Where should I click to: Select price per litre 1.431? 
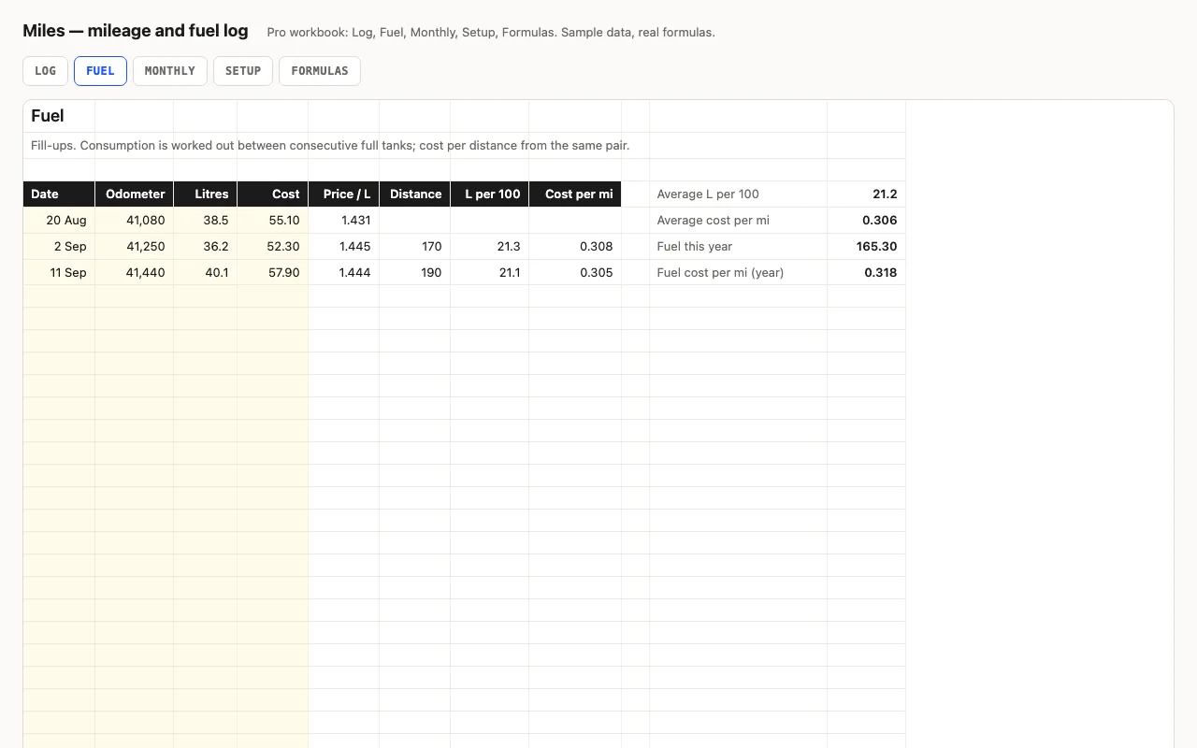coord(344,221)
